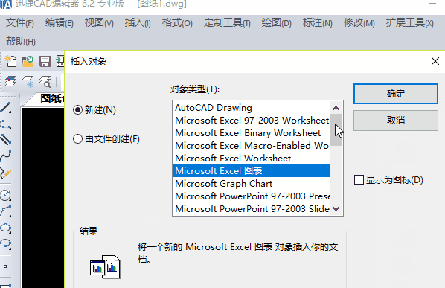Open the 格式(O) menu
Image resolution: width=445 pixels, height=288 pixels.
(177, 23)
